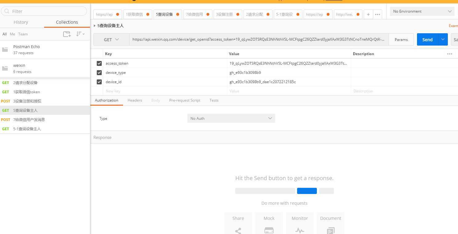Switch to the 5-1查询设 request tab
Image resolution: width=458 pixels, height=234 pixels.
tap(288, 14)
